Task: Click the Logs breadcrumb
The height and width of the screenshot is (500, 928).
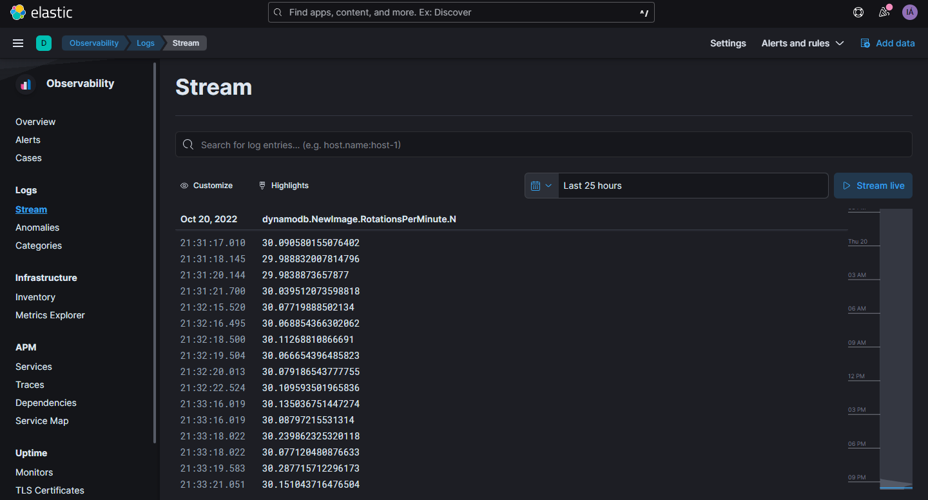Action: pyautogui.click(x=146, y=43)
